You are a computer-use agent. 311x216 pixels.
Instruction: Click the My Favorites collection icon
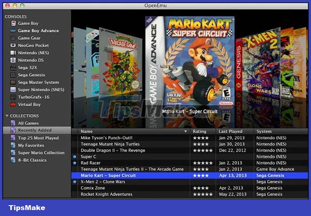13,145
